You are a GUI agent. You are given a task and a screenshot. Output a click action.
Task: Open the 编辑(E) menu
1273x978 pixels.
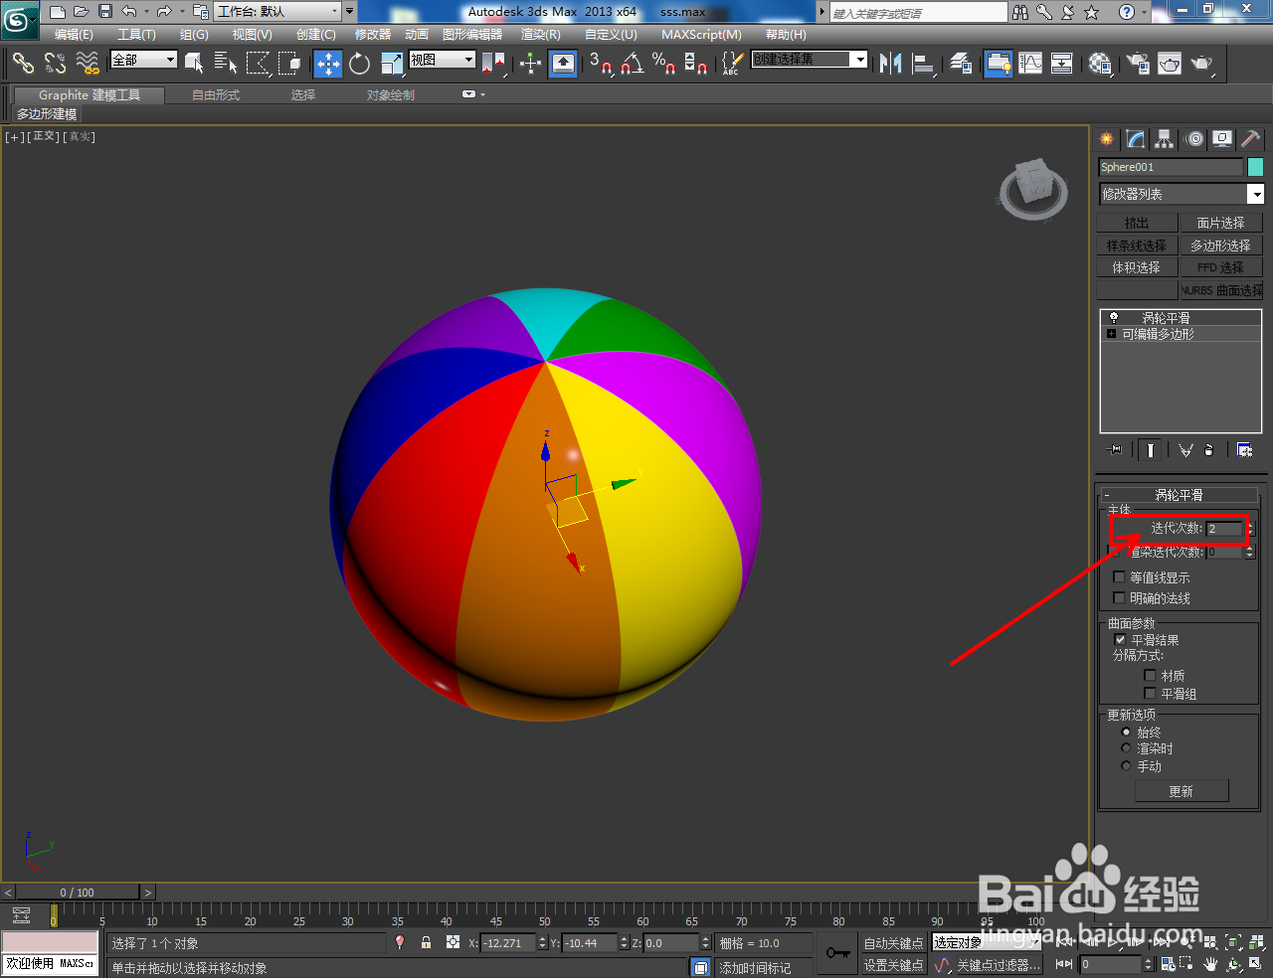point(74,35)
